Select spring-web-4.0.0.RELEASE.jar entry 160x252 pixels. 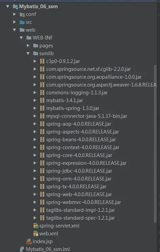click(79, 194)
